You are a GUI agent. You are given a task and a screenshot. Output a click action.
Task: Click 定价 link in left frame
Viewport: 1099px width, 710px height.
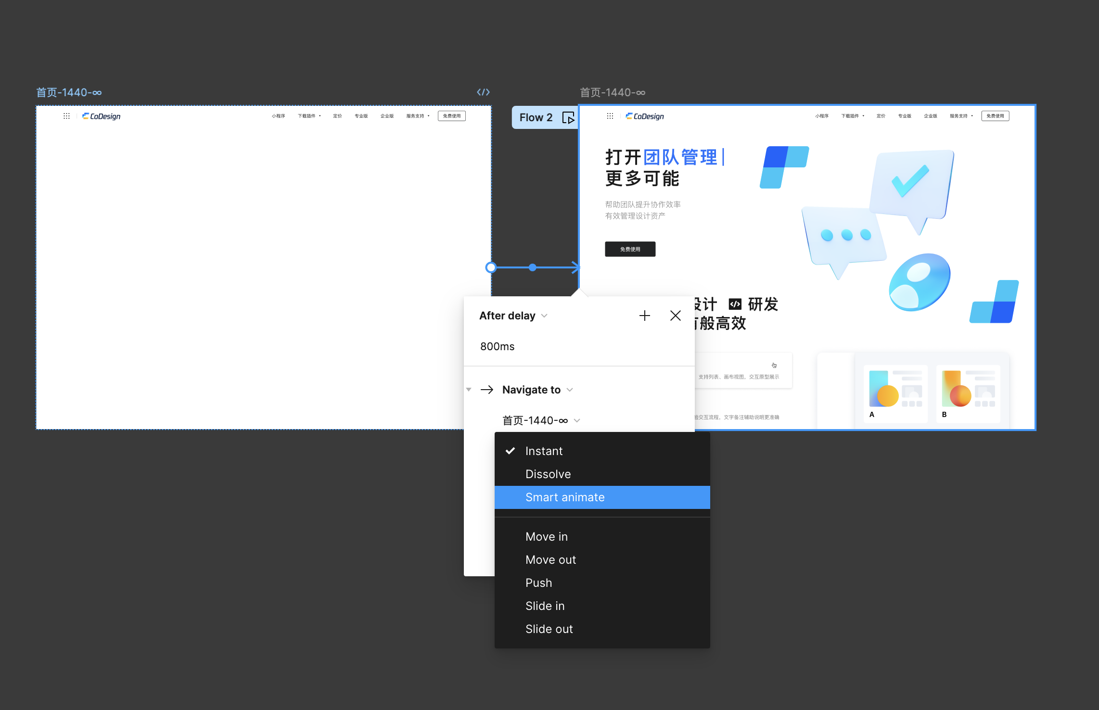(x=337, y=116)
